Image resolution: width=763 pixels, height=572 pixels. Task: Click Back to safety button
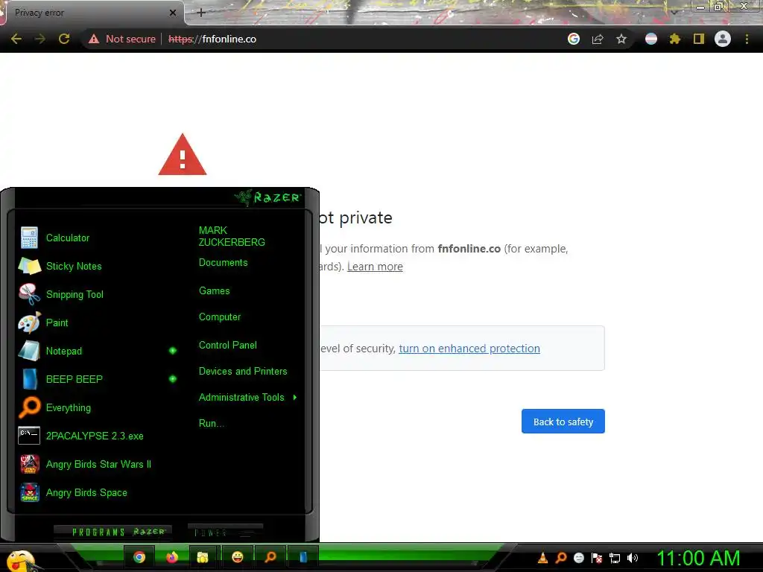pyautogui.click(x=563, y=422)
